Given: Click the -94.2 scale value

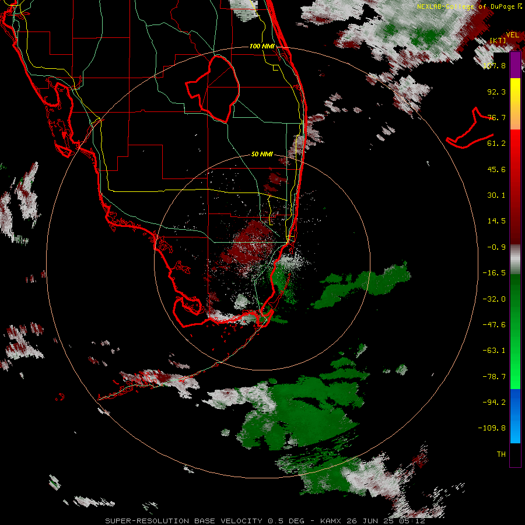Looking at the screenshot, I should click(494, 402).
